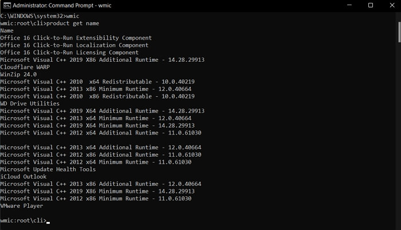Click the scrollbar down arrow
The image size is (401, 230).
(398, 226)
